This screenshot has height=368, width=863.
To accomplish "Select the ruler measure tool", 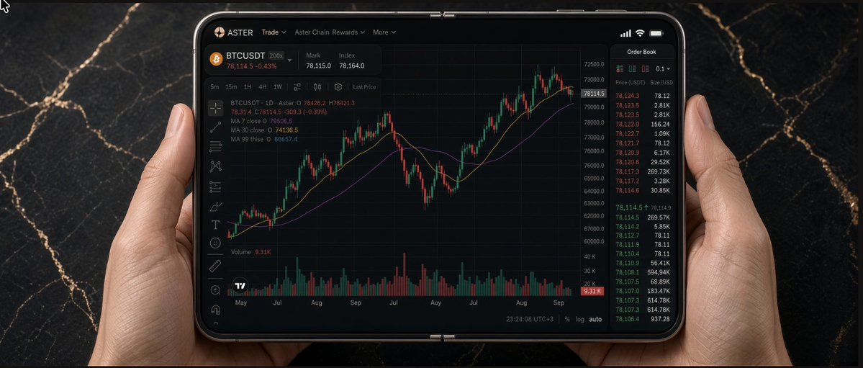I will click(x=215, y=266).
